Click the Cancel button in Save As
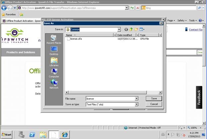 pos(154,104)
